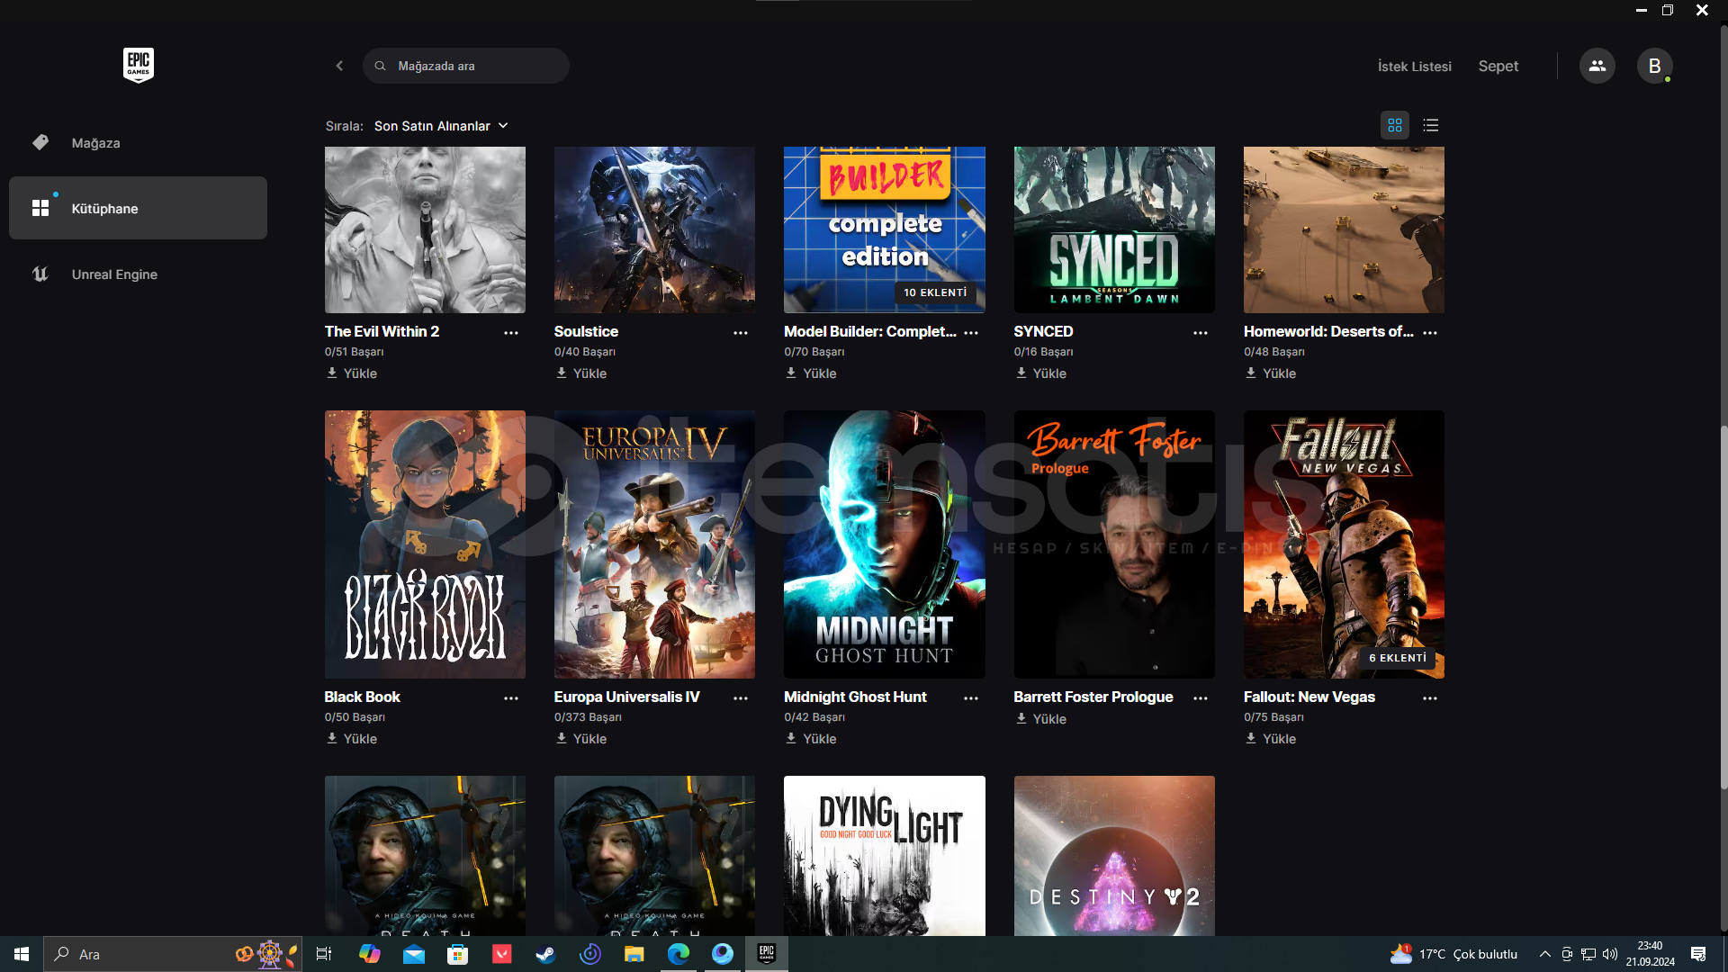This screenshot has width=1728, height=972.
Task: Open Microsoft Edge from the taskbar
Action: [679, 954]
